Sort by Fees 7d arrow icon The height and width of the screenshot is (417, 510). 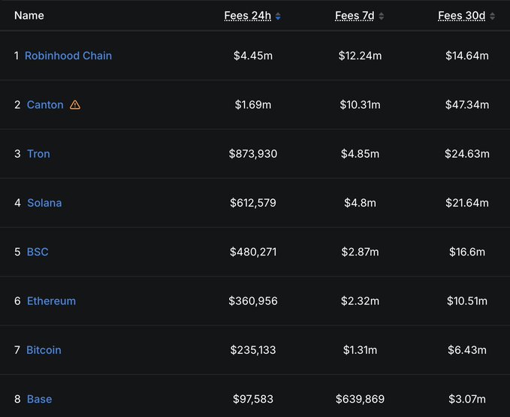click(382, 16)
